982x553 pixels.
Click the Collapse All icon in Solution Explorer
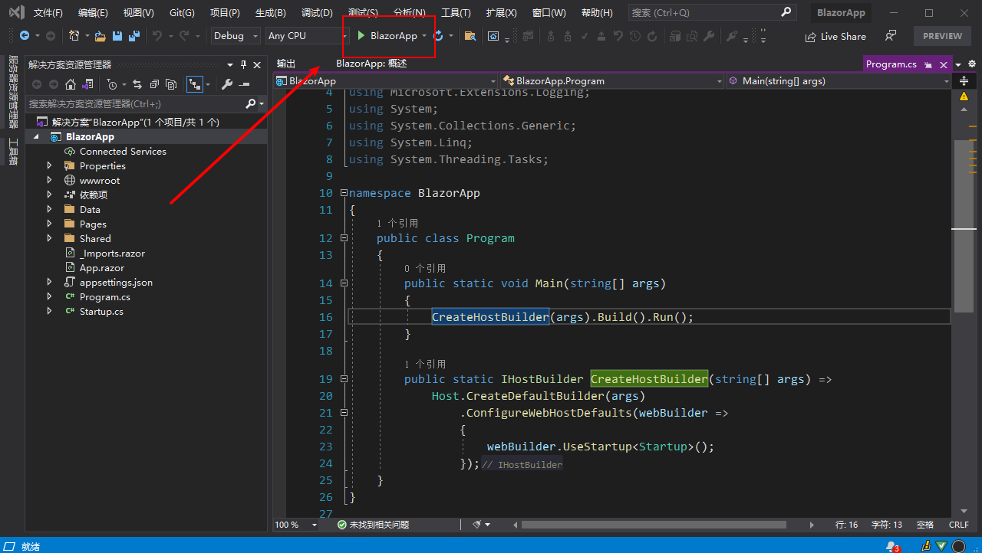pos(154,84)
